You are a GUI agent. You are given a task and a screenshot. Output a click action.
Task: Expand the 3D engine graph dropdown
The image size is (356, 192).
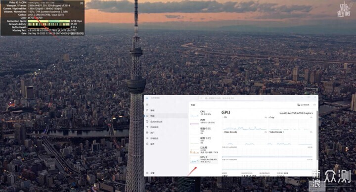(224, 117)
